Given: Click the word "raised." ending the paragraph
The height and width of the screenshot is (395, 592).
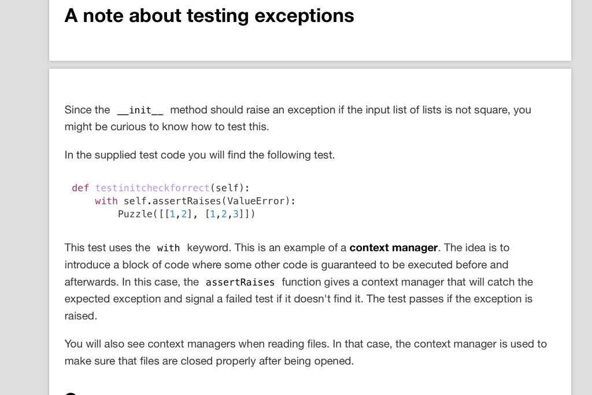Looking at the screenshot, I should tap(81, 316).
